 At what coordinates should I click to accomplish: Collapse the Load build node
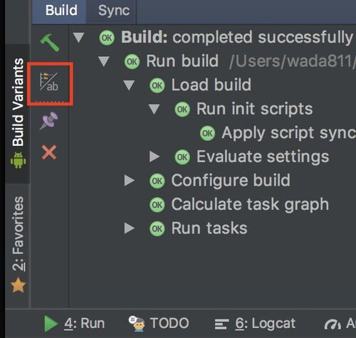(x=129, y=85)
